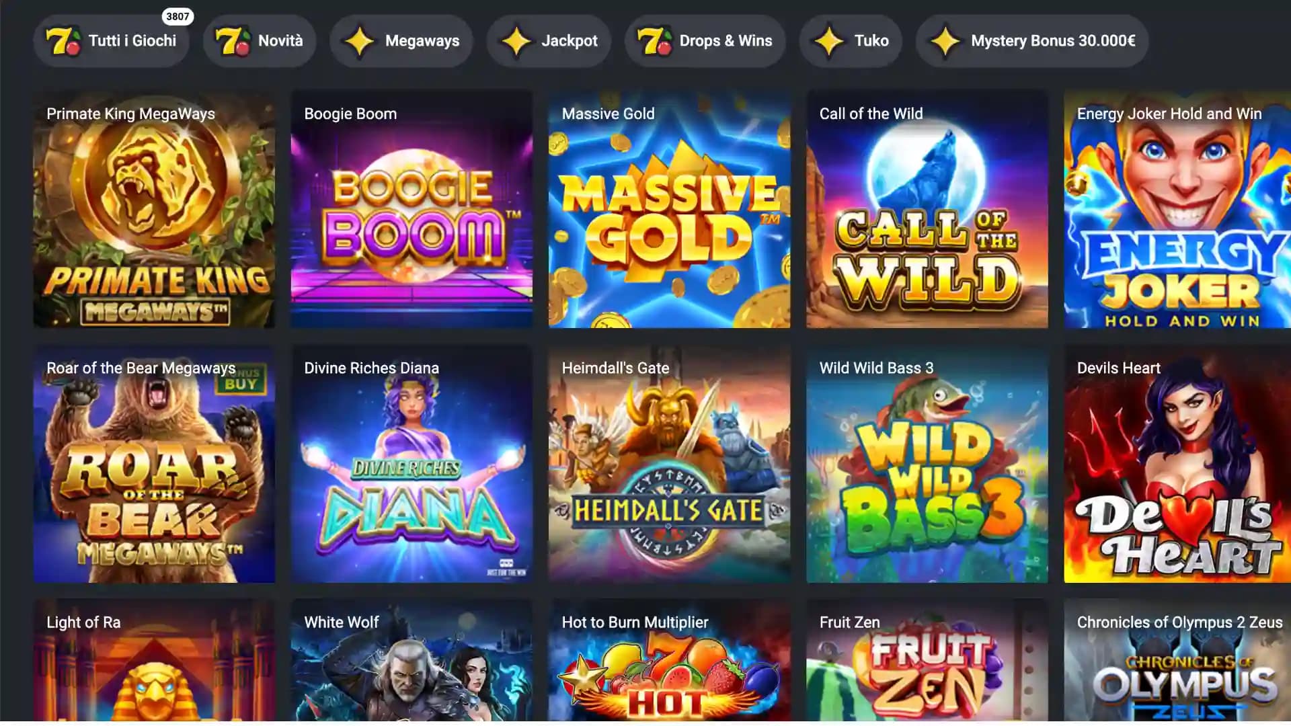Open the Megaways category tab
Screen dimensions: 1291x726
coord(401,41)
